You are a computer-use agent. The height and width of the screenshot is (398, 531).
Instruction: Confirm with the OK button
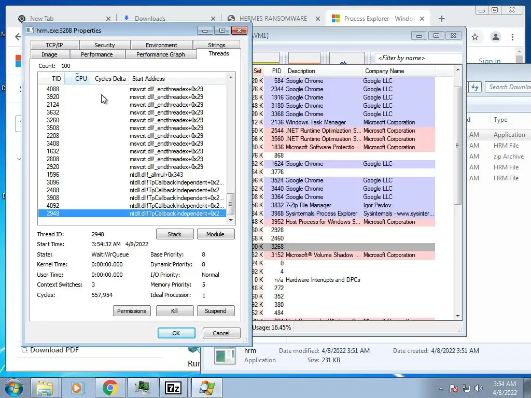(x=176, y=333)
